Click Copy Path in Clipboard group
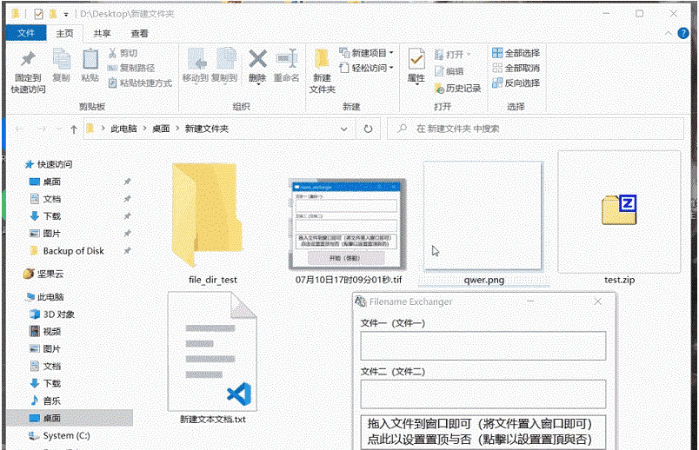The height and width of the screenshot is (450, 699). click(x=131, y=68)
